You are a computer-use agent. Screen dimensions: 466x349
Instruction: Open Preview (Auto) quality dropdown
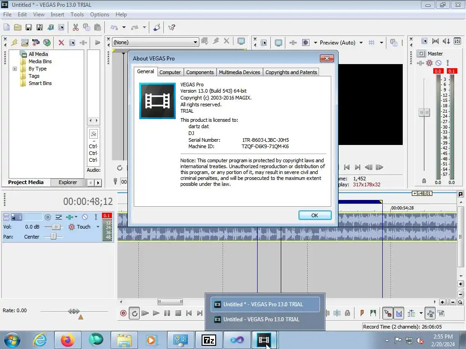click(361, 43)
